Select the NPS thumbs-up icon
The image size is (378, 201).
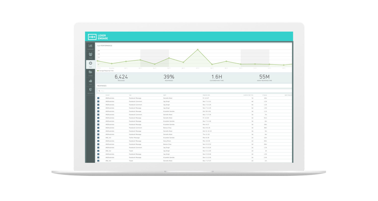(x=90, y=81)
